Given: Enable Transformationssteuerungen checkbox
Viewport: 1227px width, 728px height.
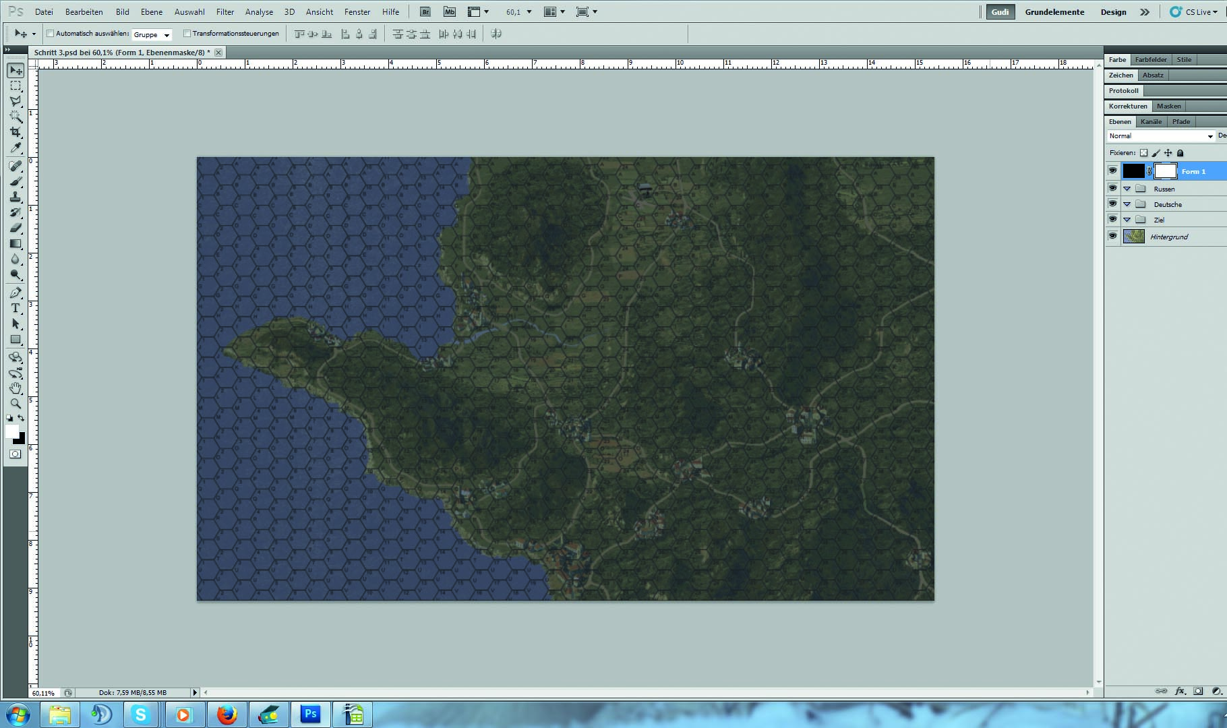Looking at the screenshot, I should pyautogui.click(x=187, y=34).
